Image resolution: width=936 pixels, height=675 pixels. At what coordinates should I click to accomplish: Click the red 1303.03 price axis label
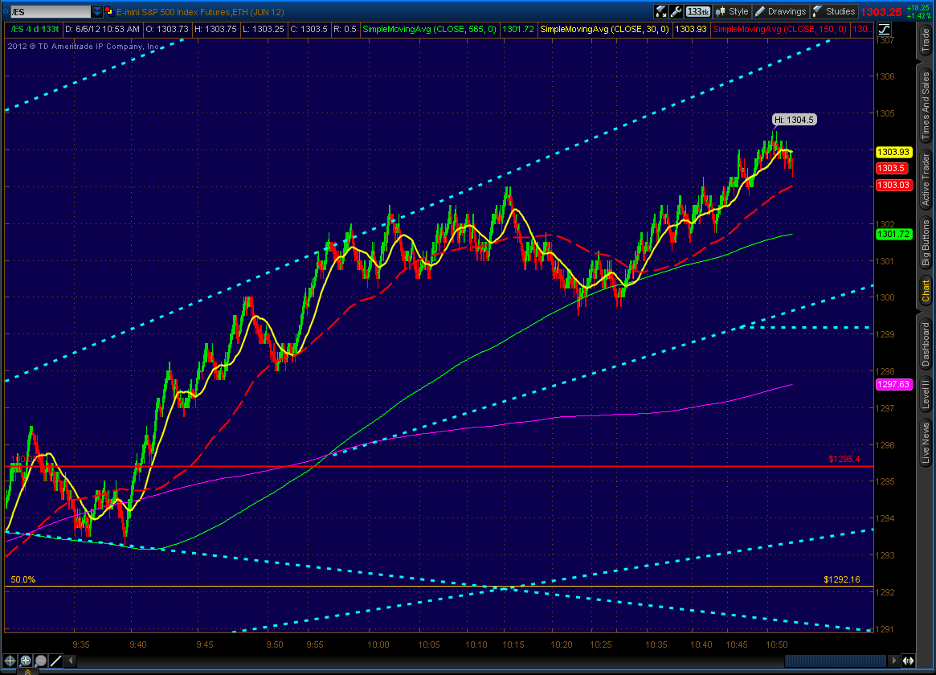click(893, 185)
